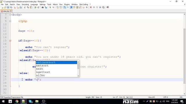
Task: Open the Function List icon
Action: (x=81, y=7)
